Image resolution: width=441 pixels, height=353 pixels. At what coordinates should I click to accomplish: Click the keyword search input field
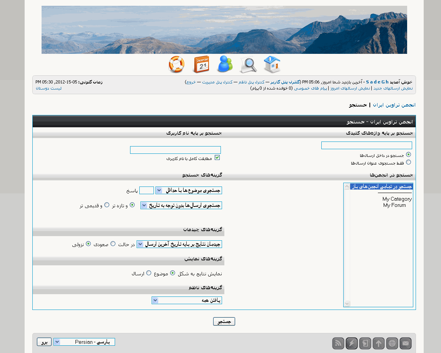pos(366,145)
